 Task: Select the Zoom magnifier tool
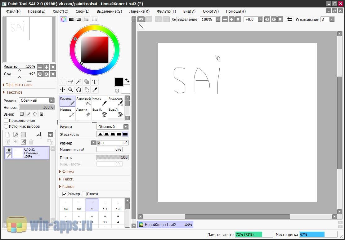70,90
